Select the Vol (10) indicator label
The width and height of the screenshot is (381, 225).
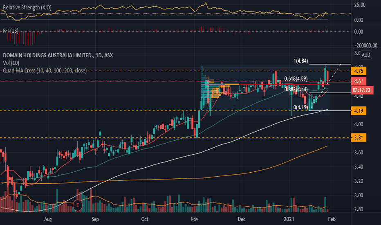click(11, 63)
